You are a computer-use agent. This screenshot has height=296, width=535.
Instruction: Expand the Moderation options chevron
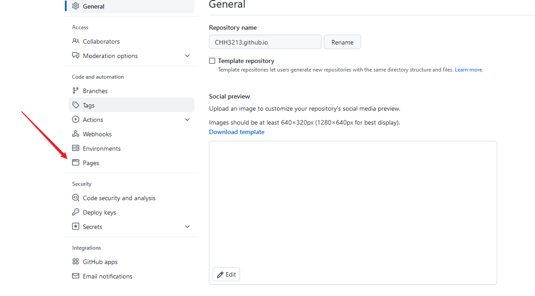point(187,56)
